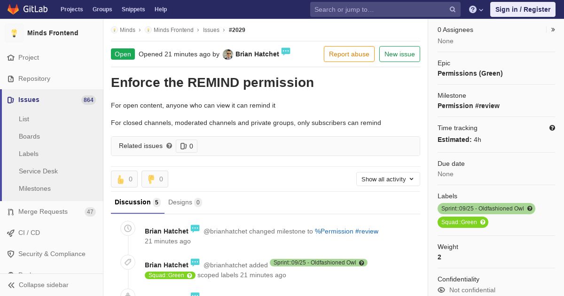Collapse sidebar using the double chevron

11,285
